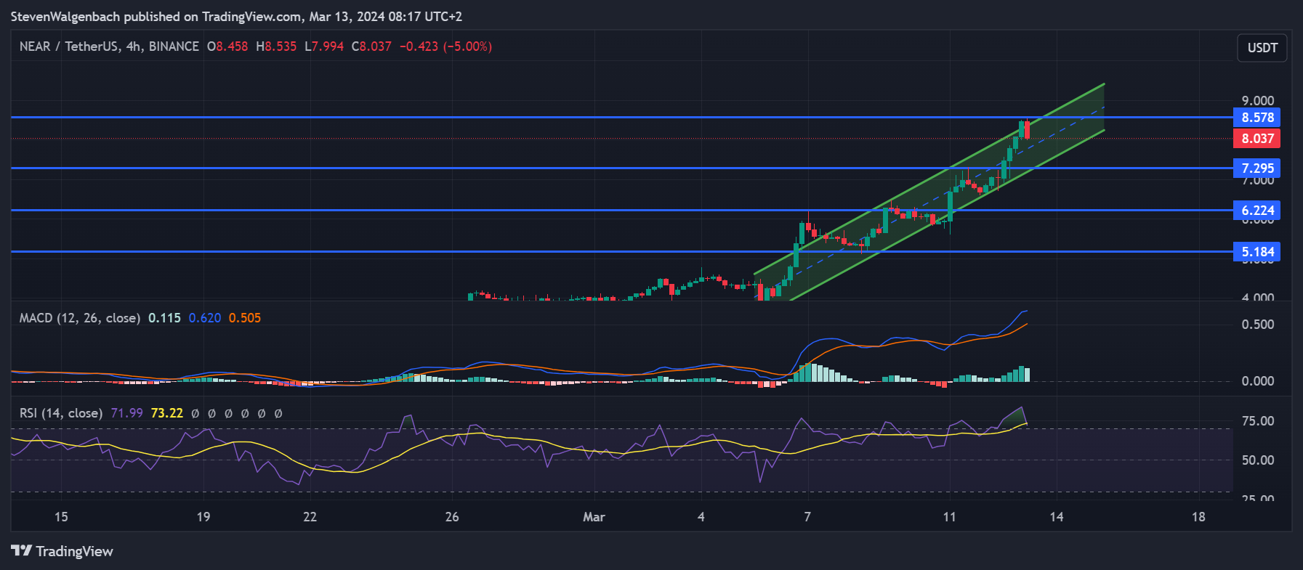Click the NEAR / TetherUS symbol title
This screenshot has width=1303, height=570.
tap(109, 46)
